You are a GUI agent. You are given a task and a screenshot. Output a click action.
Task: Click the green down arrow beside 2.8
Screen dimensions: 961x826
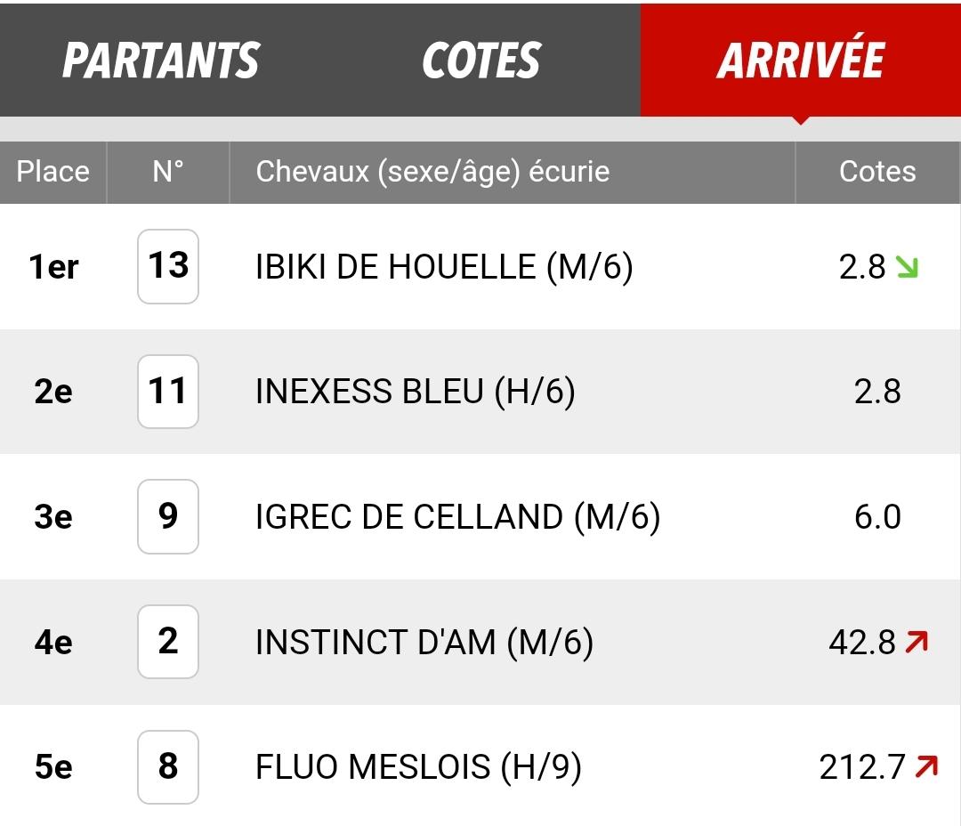point(907,267)
